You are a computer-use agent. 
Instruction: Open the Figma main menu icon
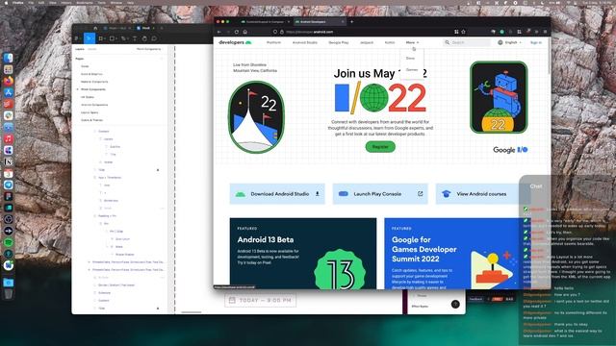[x=77, y=38]
